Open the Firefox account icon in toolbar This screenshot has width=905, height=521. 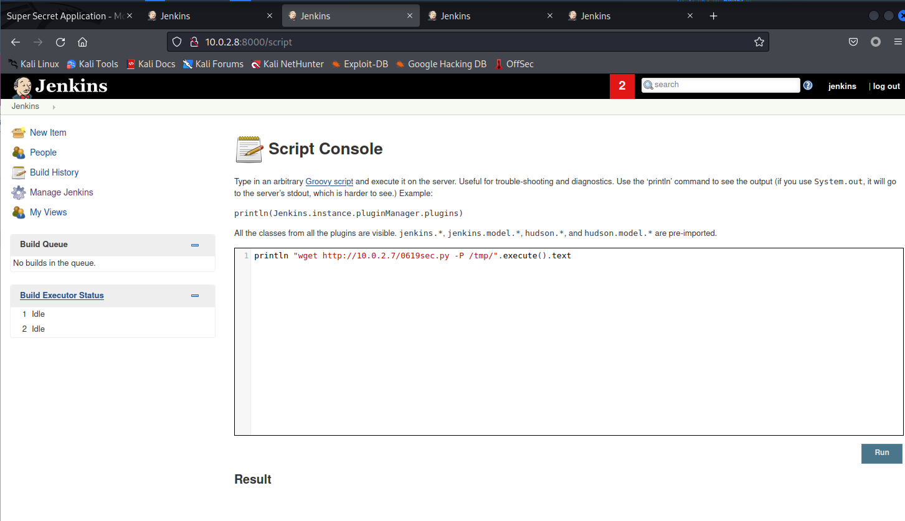[876, 42]
